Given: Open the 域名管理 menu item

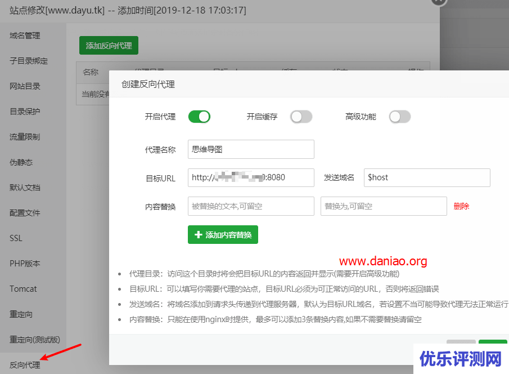Looking at the screenshot, I should click(25, 35).
